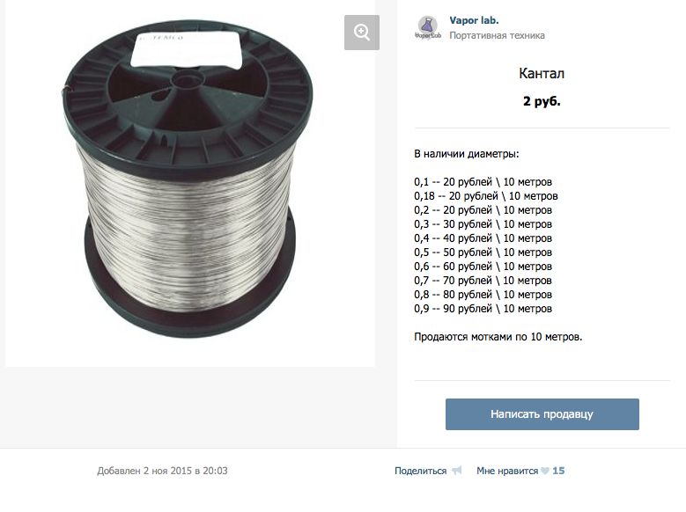This screenshot has width=686, height=512.
Task: Click the Мне нравится link
Action: [x=507, y=471]
